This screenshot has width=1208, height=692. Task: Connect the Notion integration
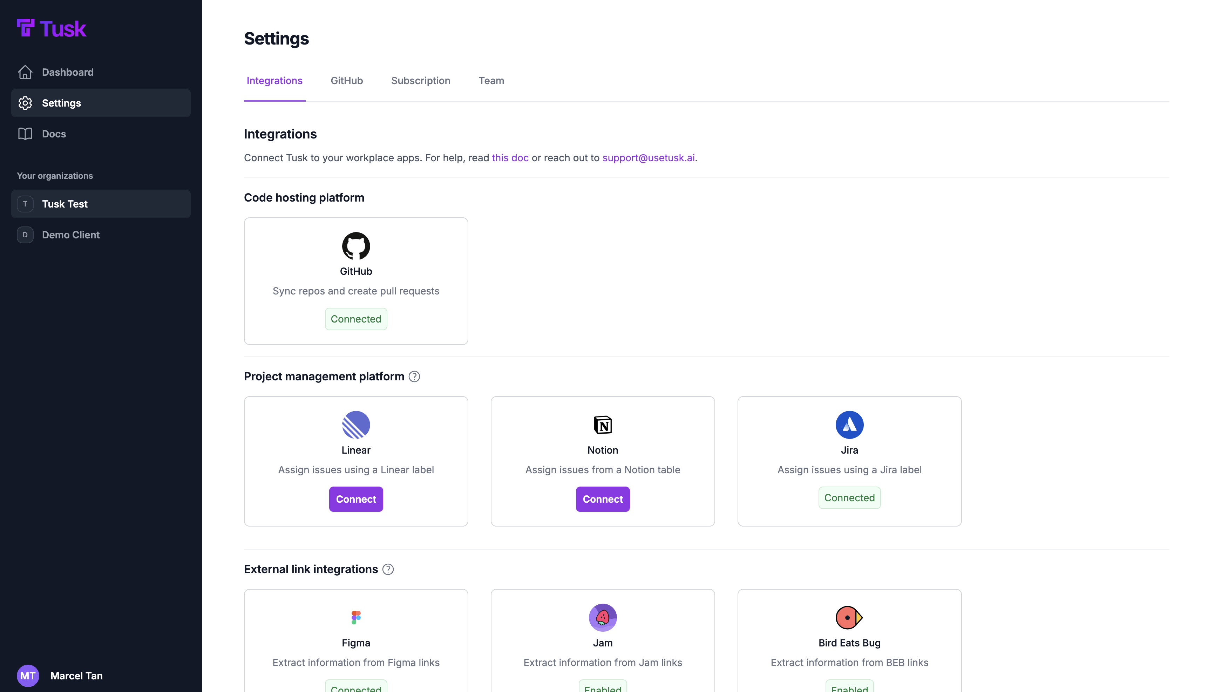click(x=603, y=499)
